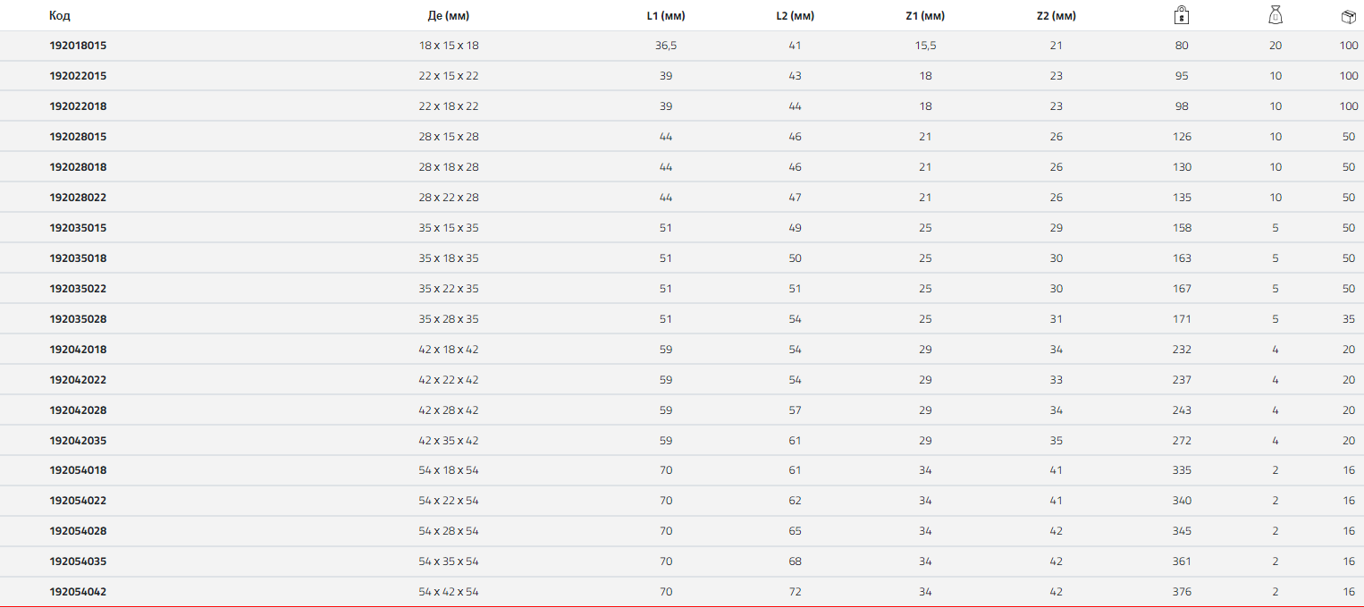Select product code 192054018 row

[682, 470]
